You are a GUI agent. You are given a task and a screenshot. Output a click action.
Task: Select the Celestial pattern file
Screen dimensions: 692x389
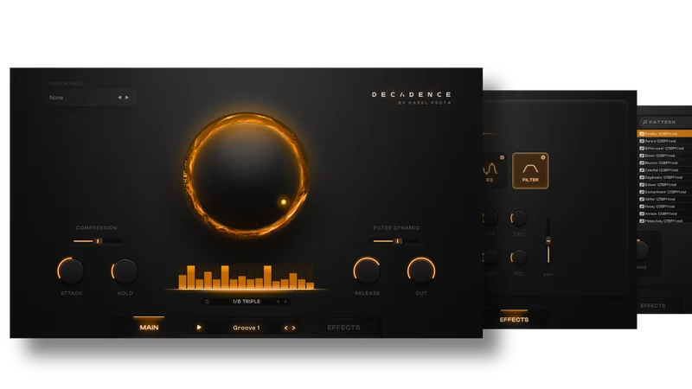(x=664, y=170)
